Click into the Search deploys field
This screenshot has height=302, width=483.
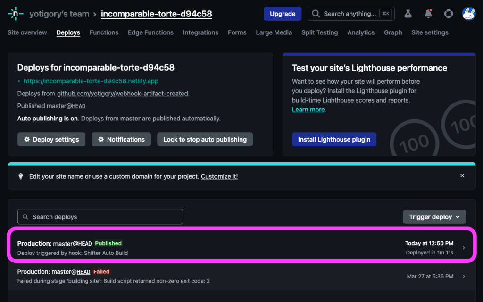(x=100, y=216)
